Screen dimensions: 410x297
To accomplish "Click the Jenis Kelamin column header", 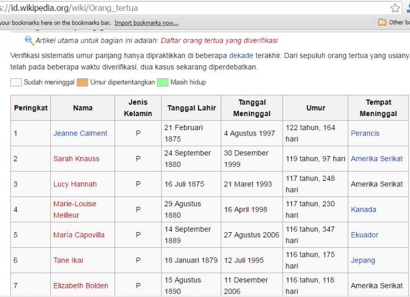I will tap(138, 108).
